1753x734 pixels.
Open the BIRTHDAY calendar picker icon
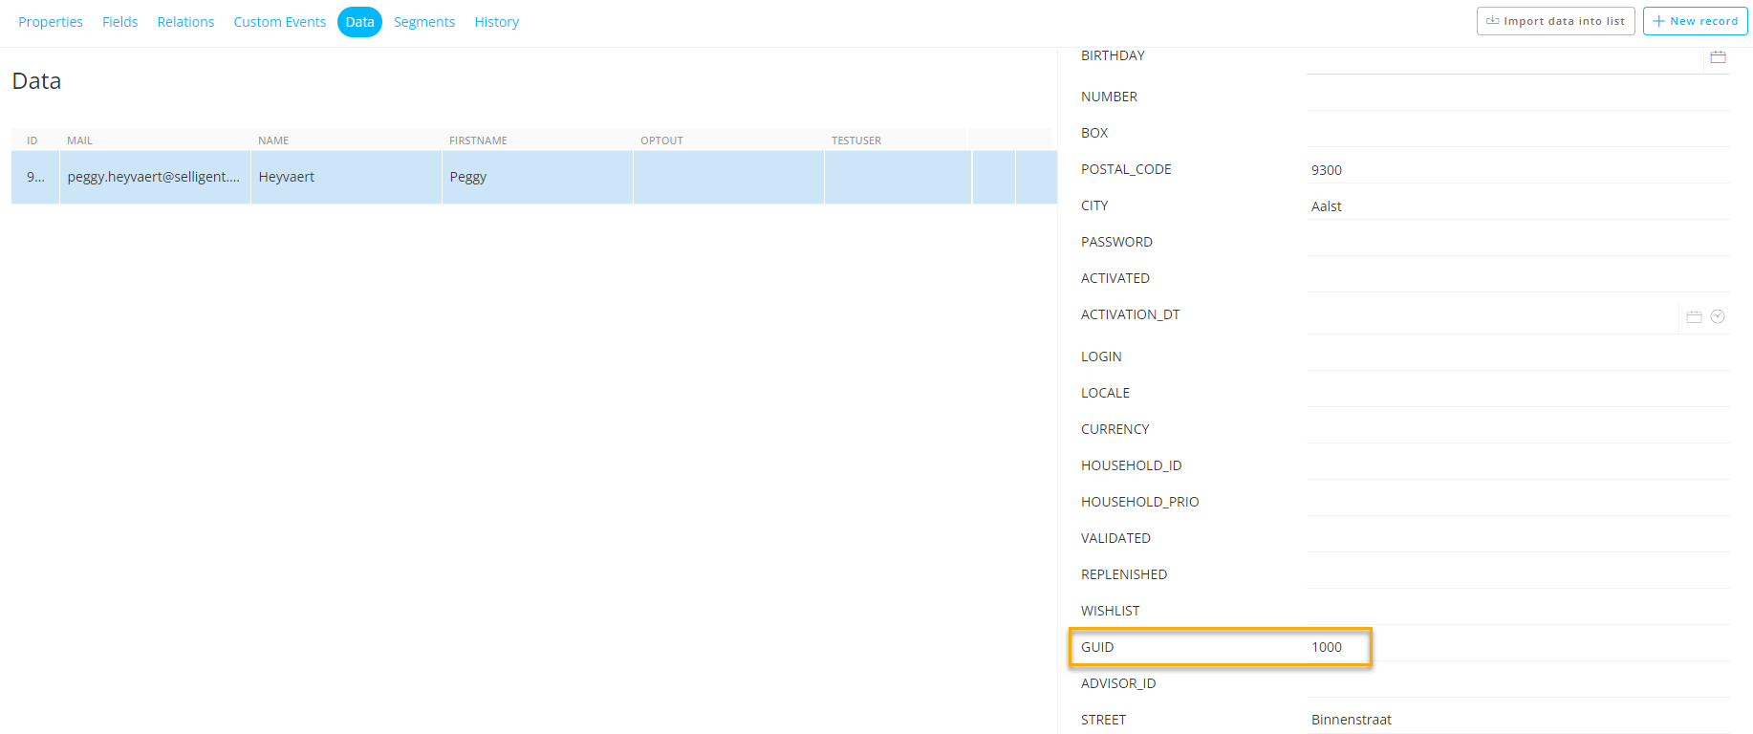point(1718,57)
